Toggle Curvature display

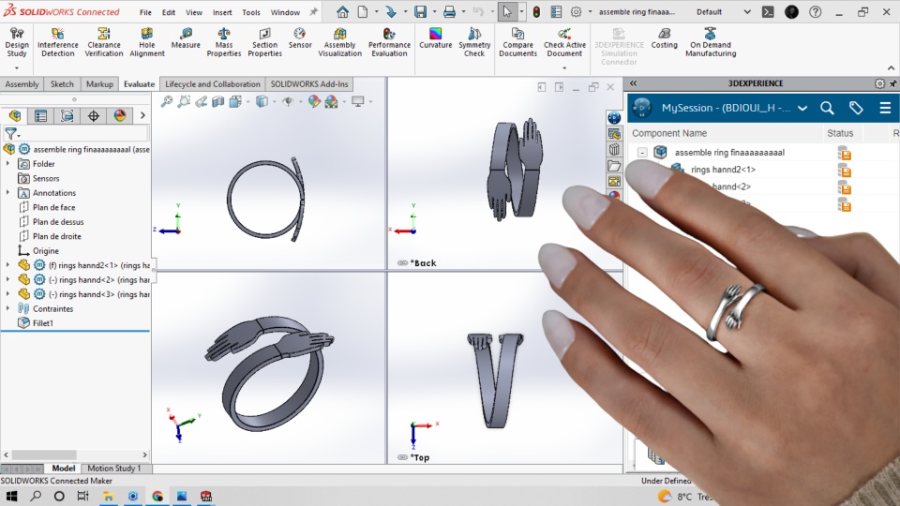tap(436, 38)
